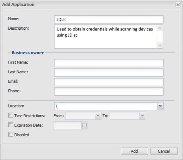Click the Description scrollbar up arrow
Screen dimensions: 183x160
[x=160, y=28]
